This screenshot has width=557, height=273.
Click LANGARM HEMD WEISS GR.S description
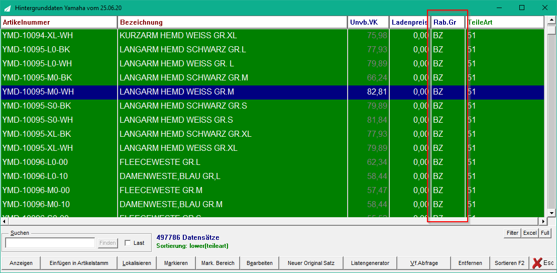coord(176,120)
